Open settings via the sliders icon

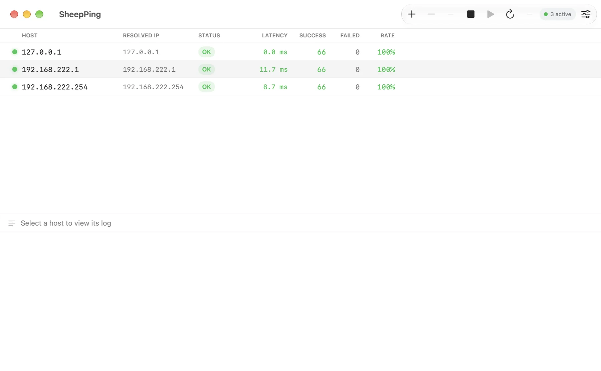(586, 14)
